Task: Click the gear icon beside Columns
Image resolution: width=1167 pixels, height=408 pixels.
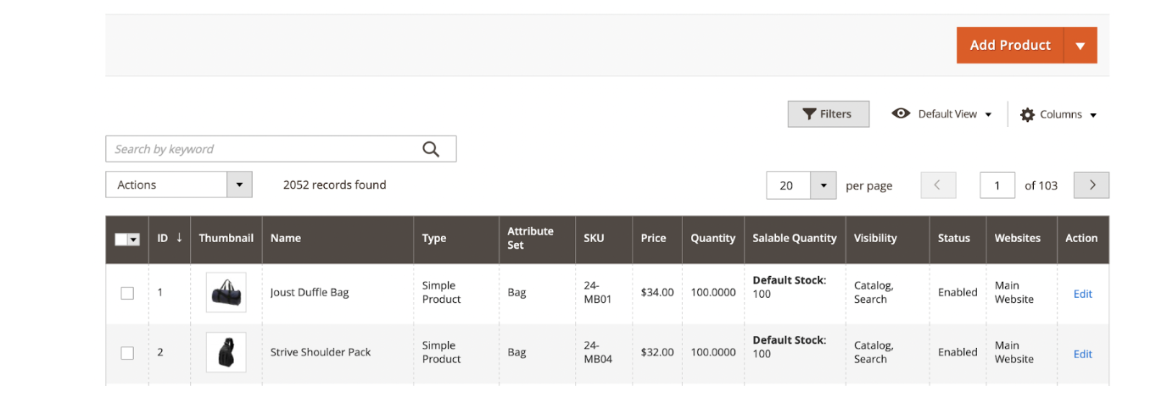Action: pyautogui.click(x=1027, y=114)
